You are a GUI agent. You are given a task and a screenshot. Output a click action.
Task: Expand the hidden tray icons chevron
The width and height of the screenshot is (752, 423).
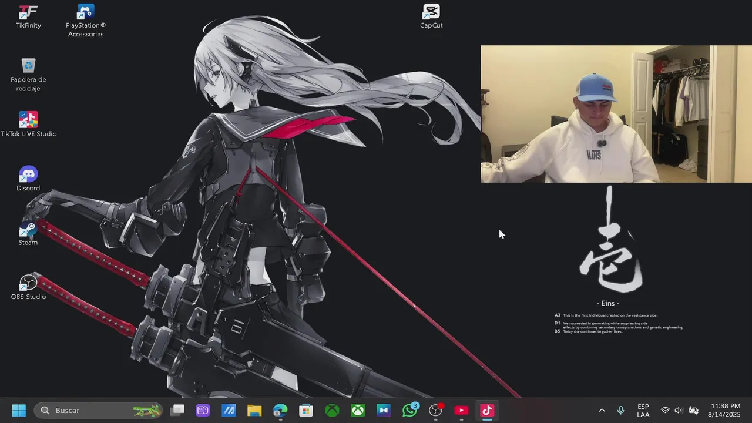click(602, 410)
